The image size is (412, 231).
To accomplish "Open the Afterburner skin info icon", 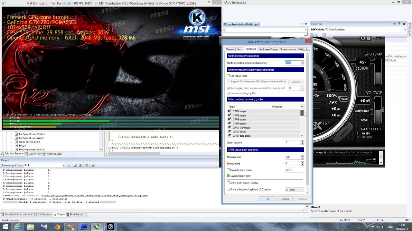I will tap(363, 38).
